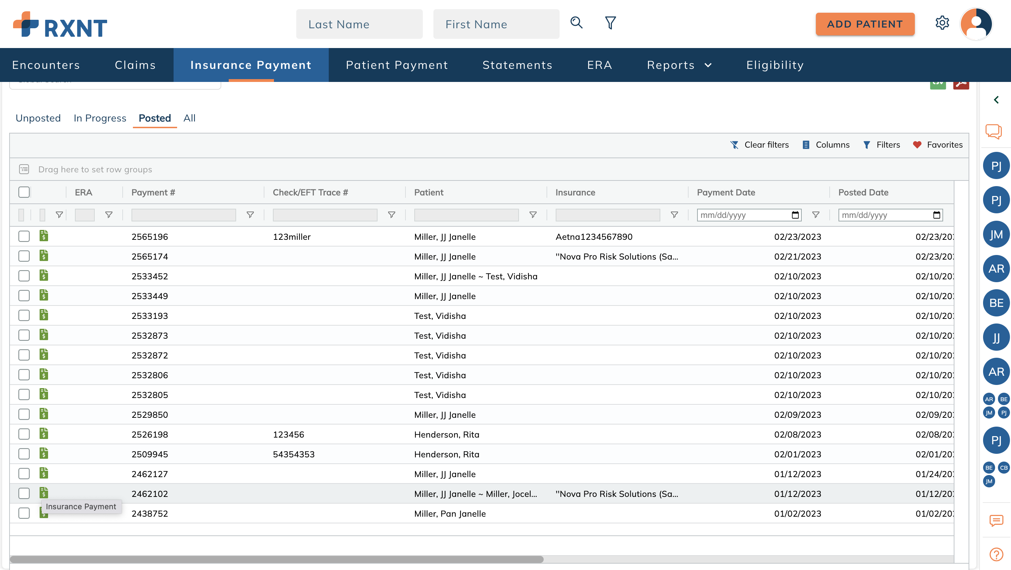Open the help question mark icon
The width and height of the screenshot is (1011, 570).
coord(996,554)
